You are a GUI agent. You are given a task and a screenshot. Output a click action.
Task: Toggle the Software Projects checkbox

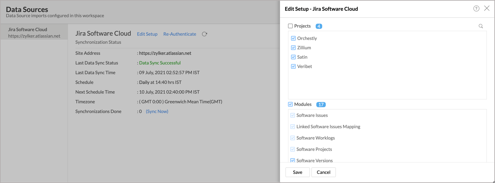pyautogui.click(x=293, y=149)
